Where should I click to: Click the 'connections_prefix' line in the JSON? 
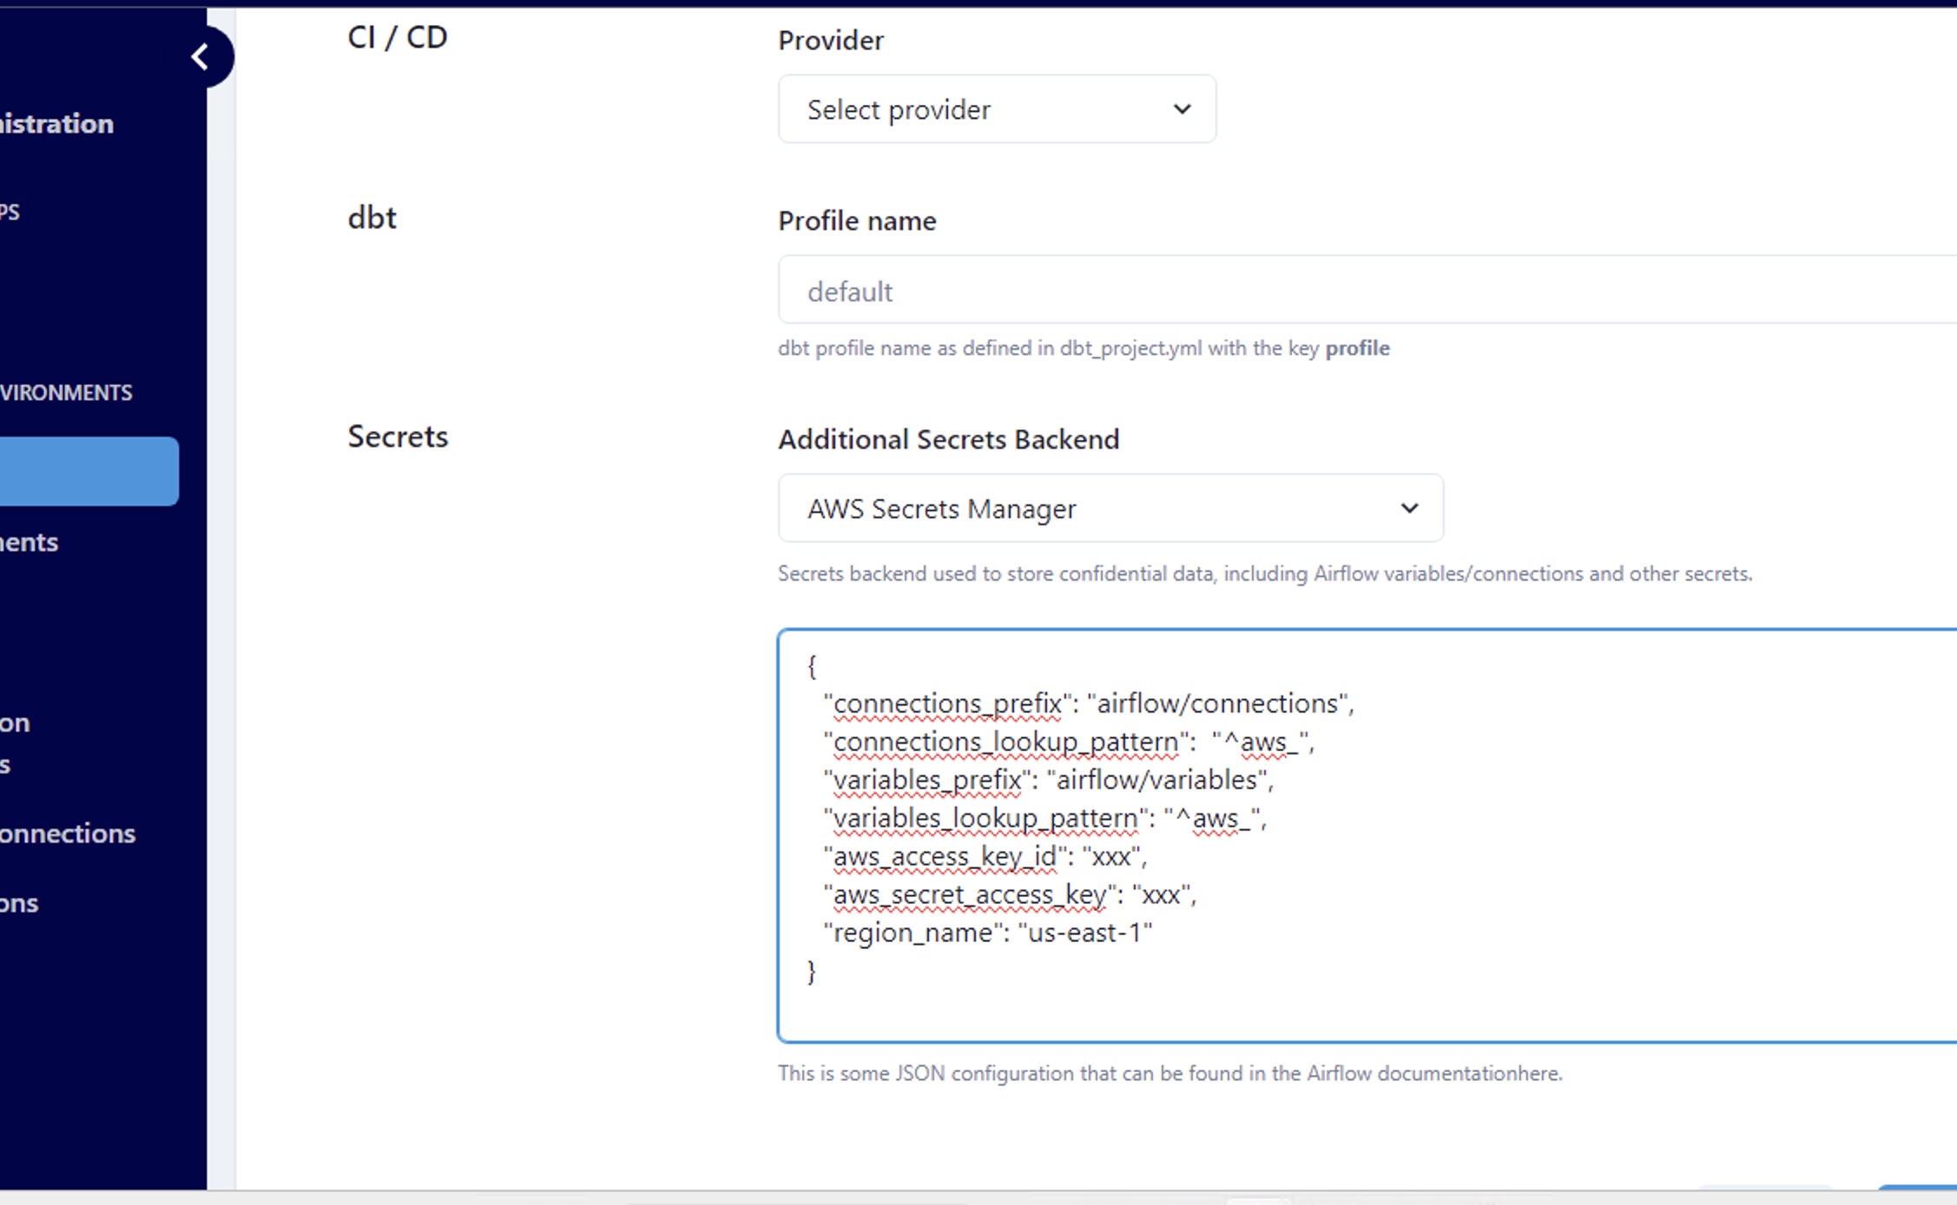click(1089, 703)
